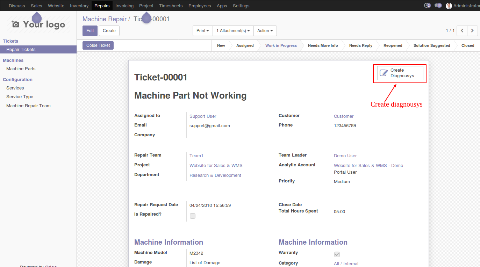This screenshot has width=480, height=267.
Task: Click the Create Diagnousys pencil icon
Action: (384, 73)
